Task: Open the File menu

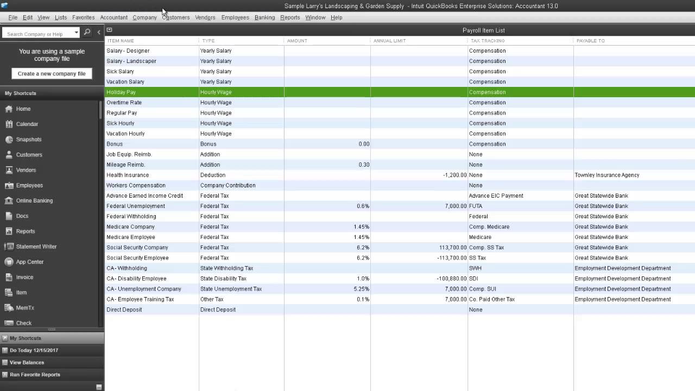Action: pyautogui.click(x=13, y=17)
